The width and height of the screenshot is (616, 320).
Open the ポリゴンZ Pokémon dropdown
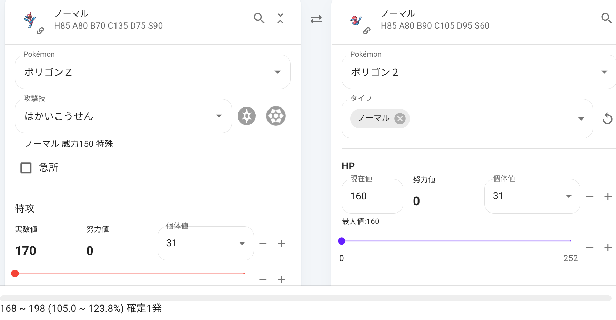pos(153,72)
